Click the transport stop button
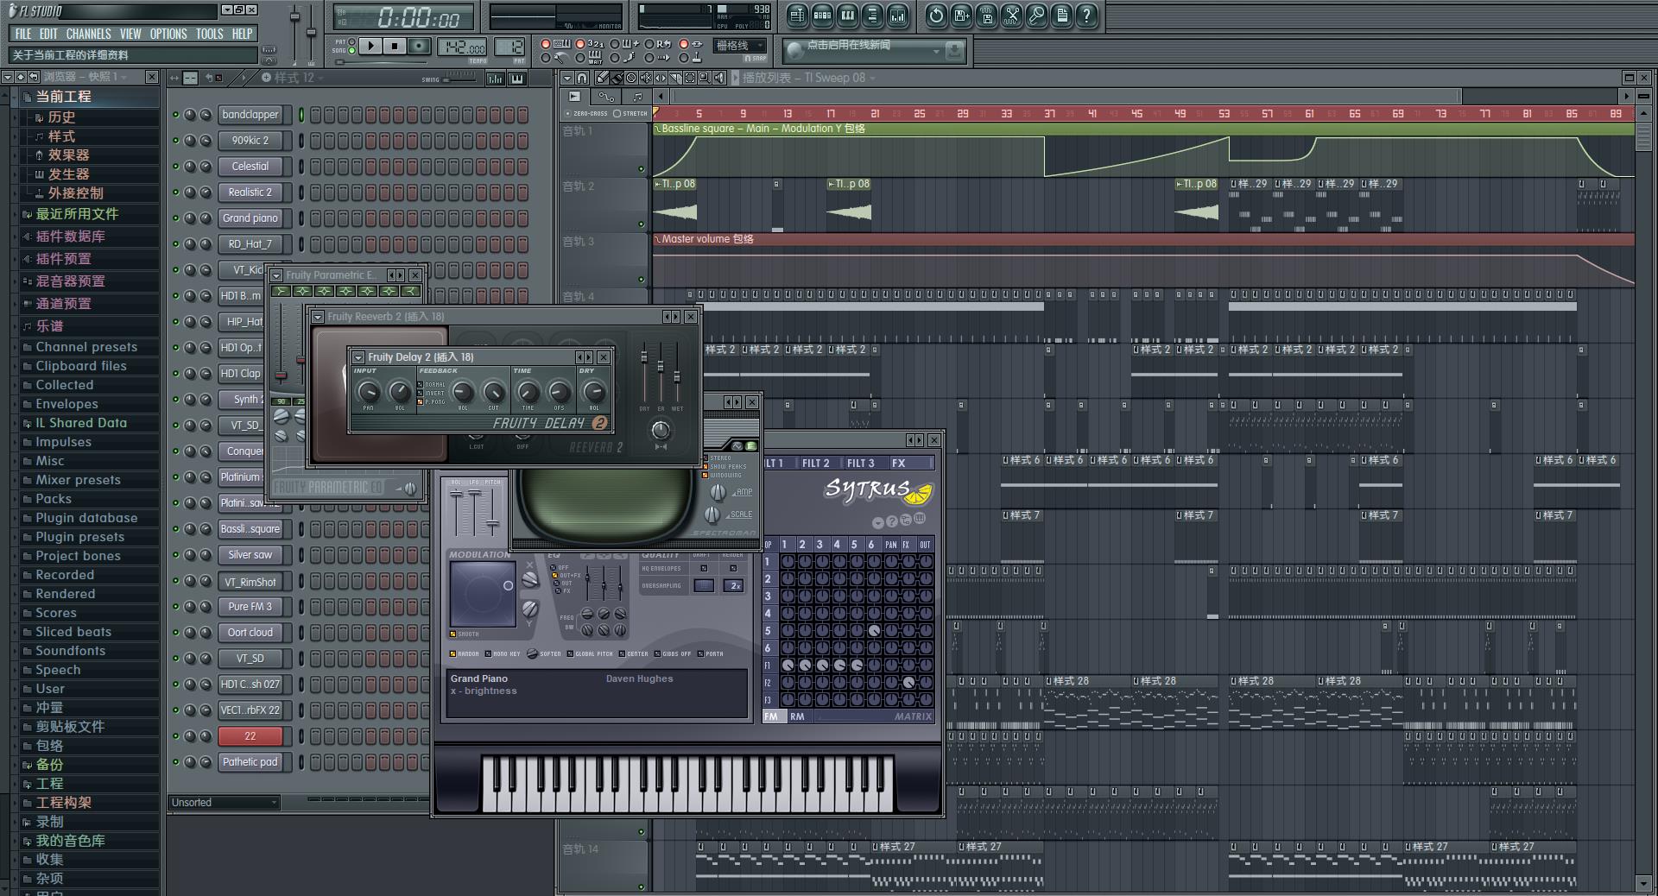This screenshot has width=1658, height=896. (x=395, y=46)
